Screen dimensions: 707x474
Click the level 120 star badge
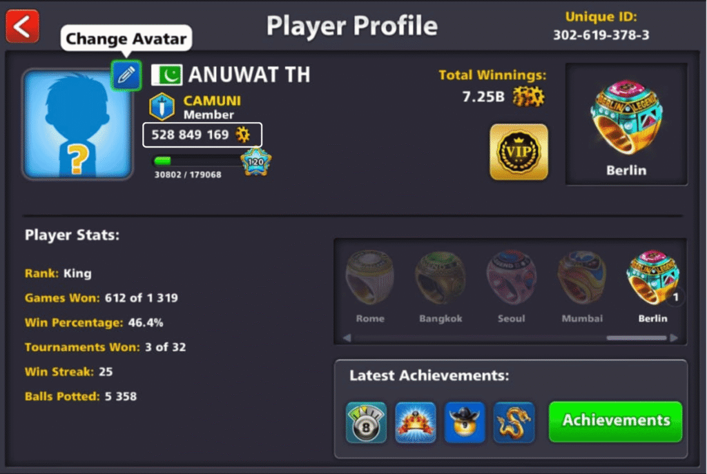[255, 161]
